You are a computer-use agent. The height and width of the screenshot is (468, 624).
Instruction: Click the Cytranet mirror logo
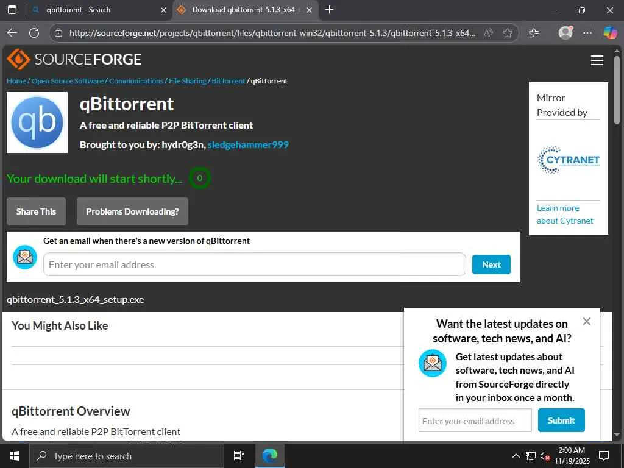[569, 160]
